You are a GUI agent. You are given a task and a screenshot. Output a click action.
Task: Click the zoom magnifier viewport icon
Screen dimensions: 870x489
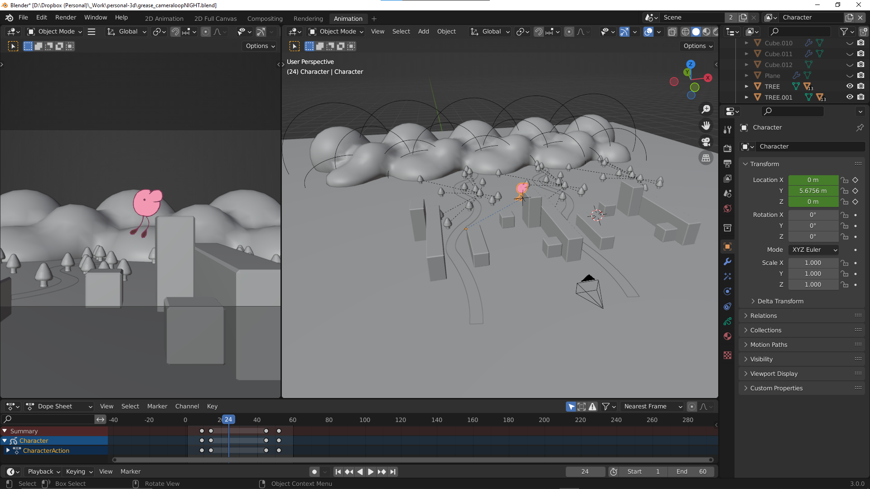pyautogui.click(x=706, y=110)
